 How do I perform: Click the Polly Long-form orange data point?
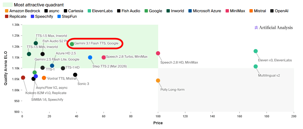pyautogui.click(x=158, y=80)
